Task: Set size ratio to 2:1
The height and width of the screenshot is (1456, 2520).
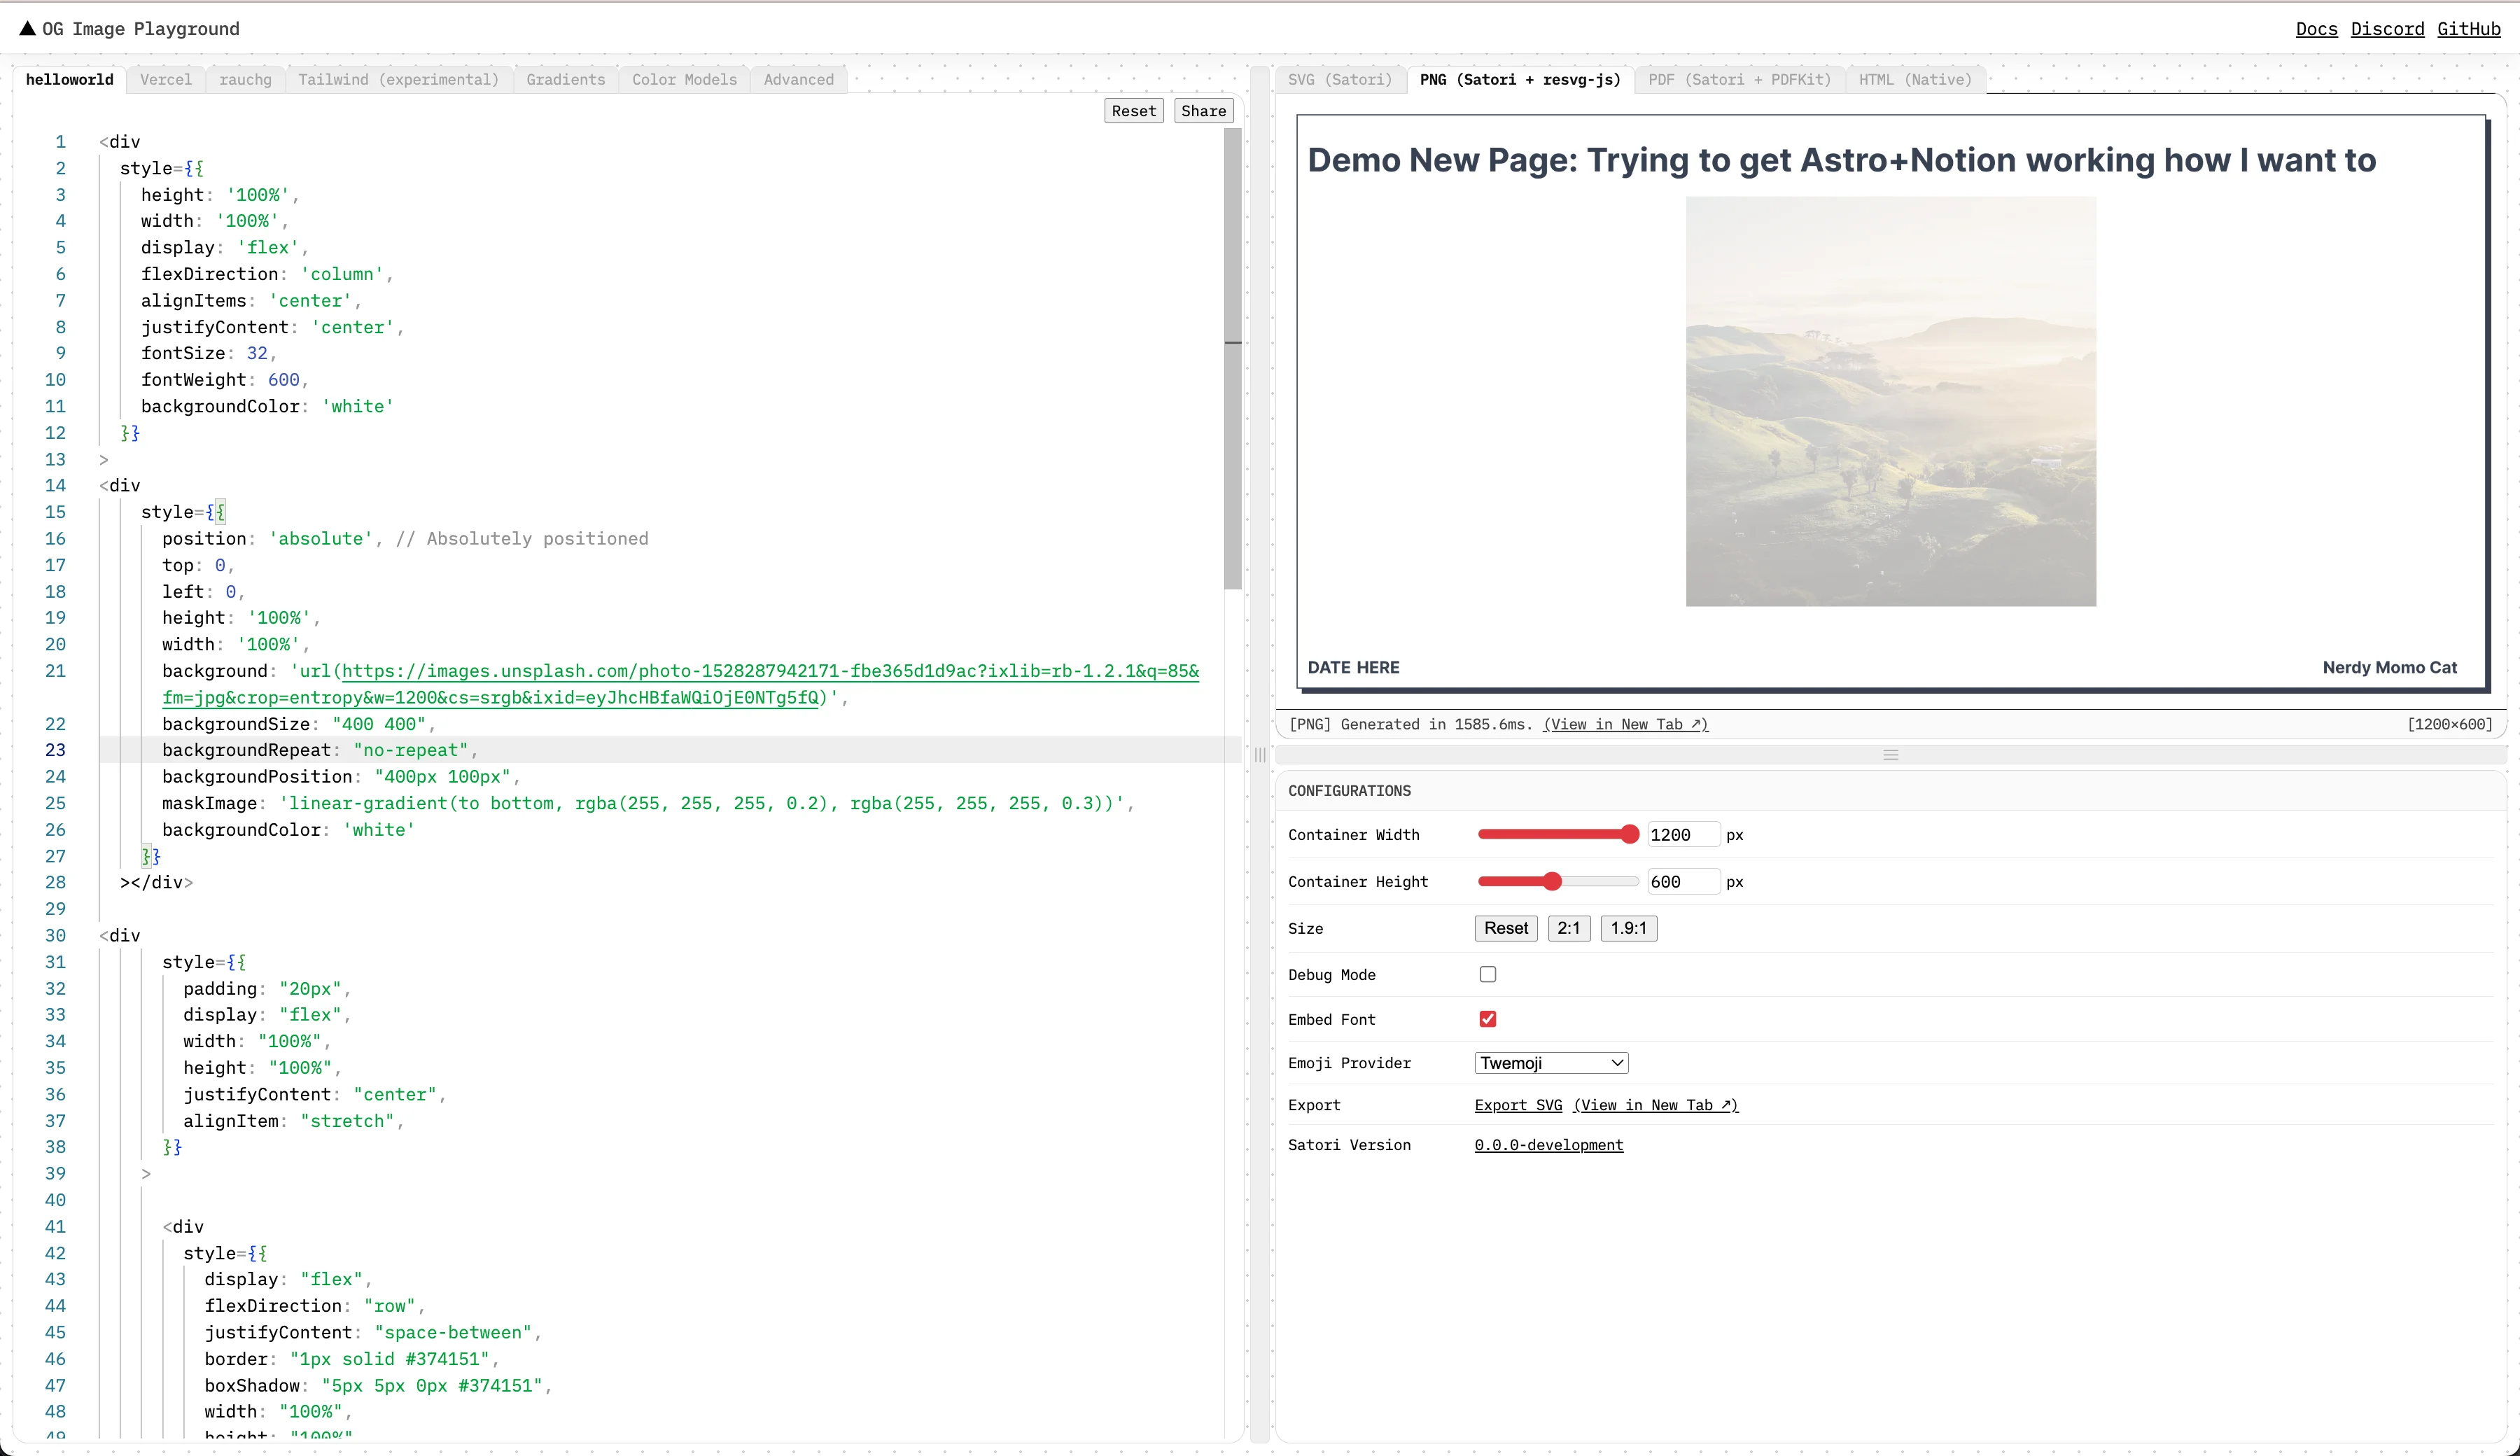Action: (x=1568, y=928)
